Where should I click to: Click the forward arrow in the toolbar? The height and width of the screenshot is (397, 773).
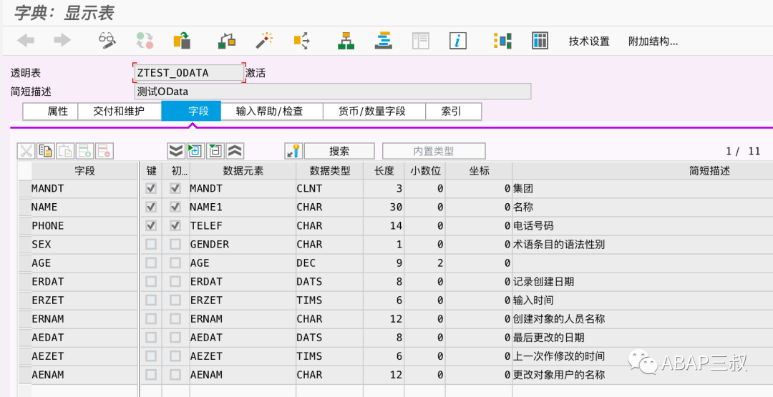(62, 40)
